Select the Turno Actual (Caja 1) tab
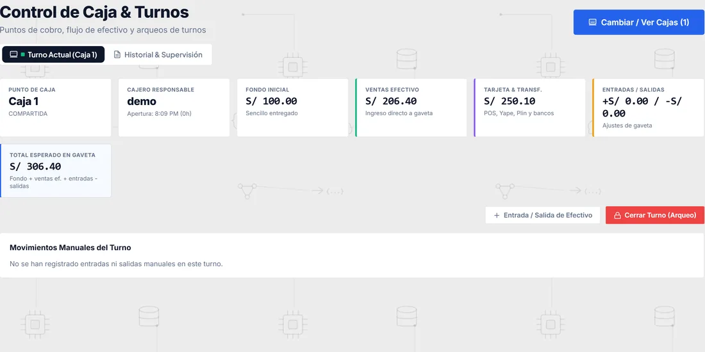This screenshot has height=352, width=705. pos(53,54)
